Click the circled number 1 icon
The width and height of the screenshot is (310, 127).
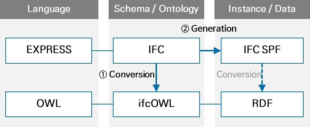pos(103,75)
